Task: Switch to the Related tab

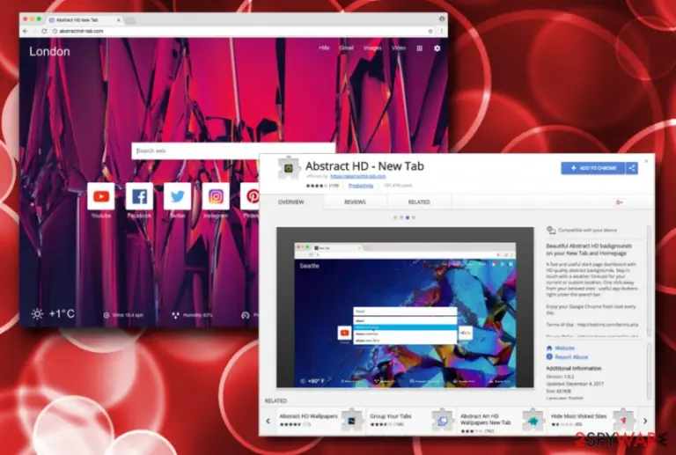Action: click(419, 202)
